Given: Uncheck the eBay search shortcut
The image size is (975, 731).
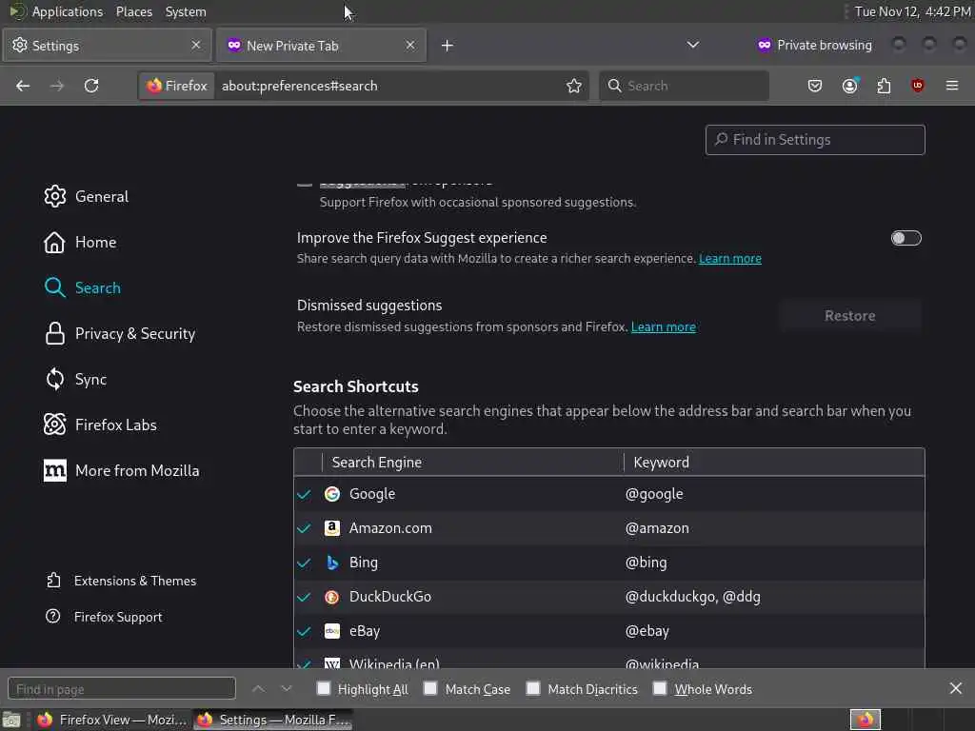Looking at the screenshot, I should click(x=304, y=631).
